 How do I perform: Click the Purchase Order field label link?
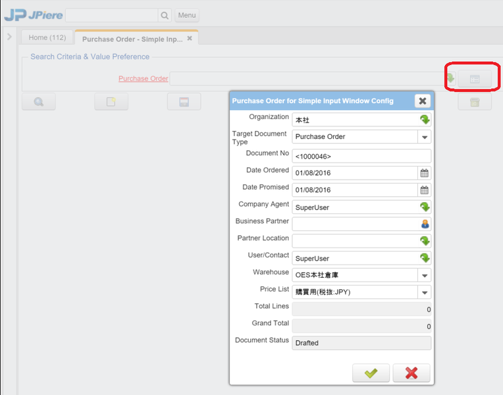143,79
